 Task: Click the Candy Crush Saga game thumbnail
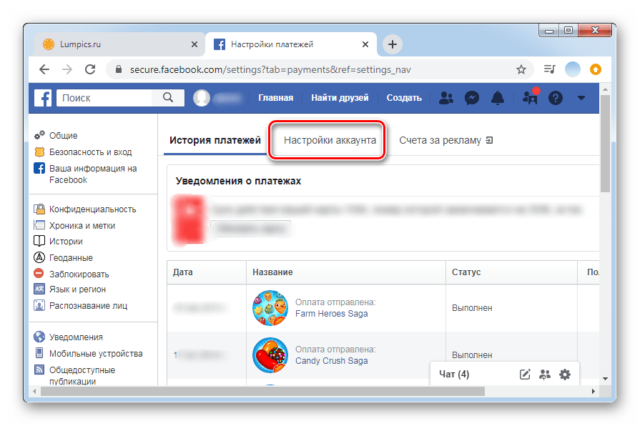[x=270, y=355]
